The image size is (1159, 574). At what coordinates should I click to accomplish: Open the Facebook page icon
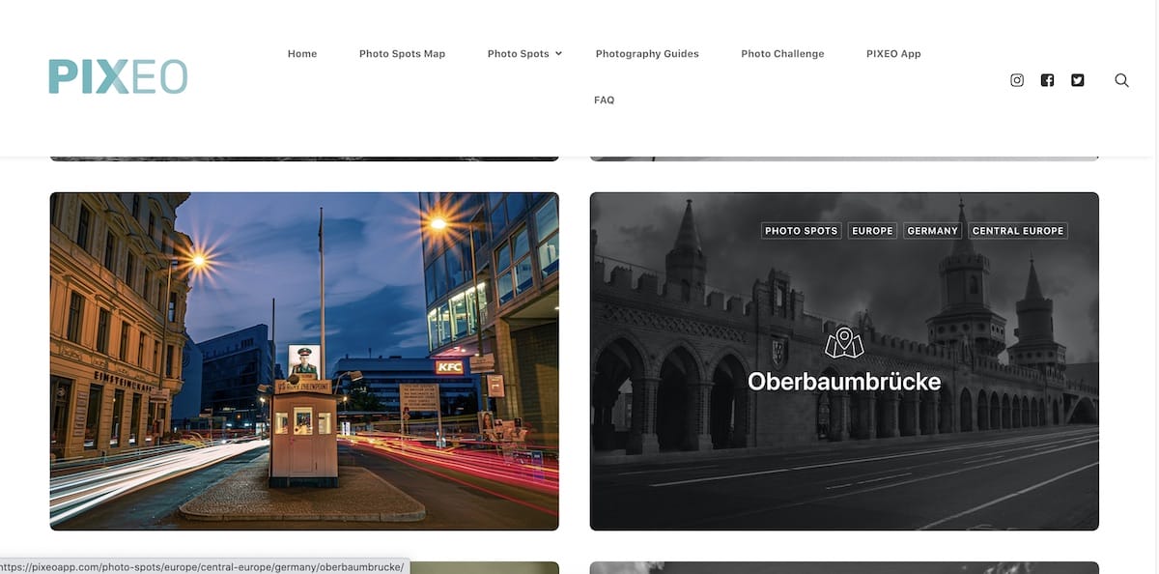click(1047, 80)
